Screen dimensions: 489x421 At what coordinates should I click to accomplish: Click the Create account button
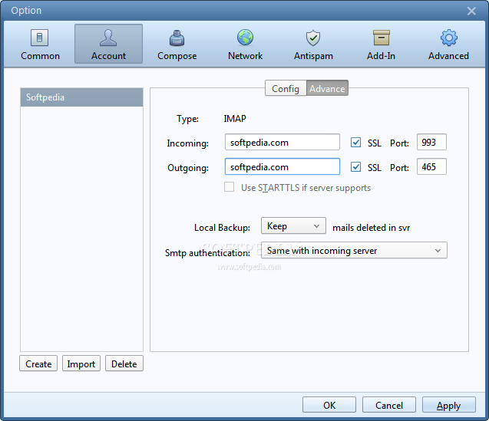[x=38, y=363]
